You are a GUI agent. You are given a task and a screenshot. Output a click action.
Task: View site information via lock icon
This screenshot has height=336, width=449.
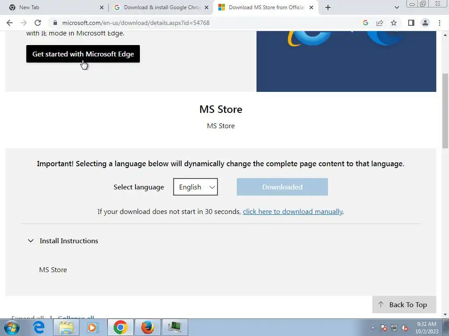pyautogui.click(x=55, y=23)
